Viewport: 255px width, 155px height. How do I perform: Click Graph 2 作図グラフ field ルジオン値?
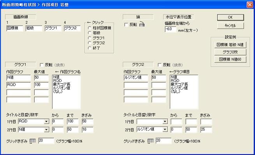click(136, 78)
